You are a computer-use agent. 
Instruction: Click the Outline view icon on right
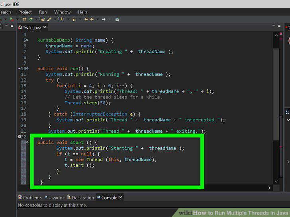(x=288, y=112)
